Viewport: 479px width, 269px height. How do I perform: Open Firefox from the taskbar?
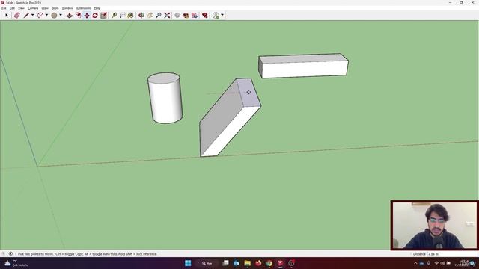pyautogui.click(x=258, y=263)
